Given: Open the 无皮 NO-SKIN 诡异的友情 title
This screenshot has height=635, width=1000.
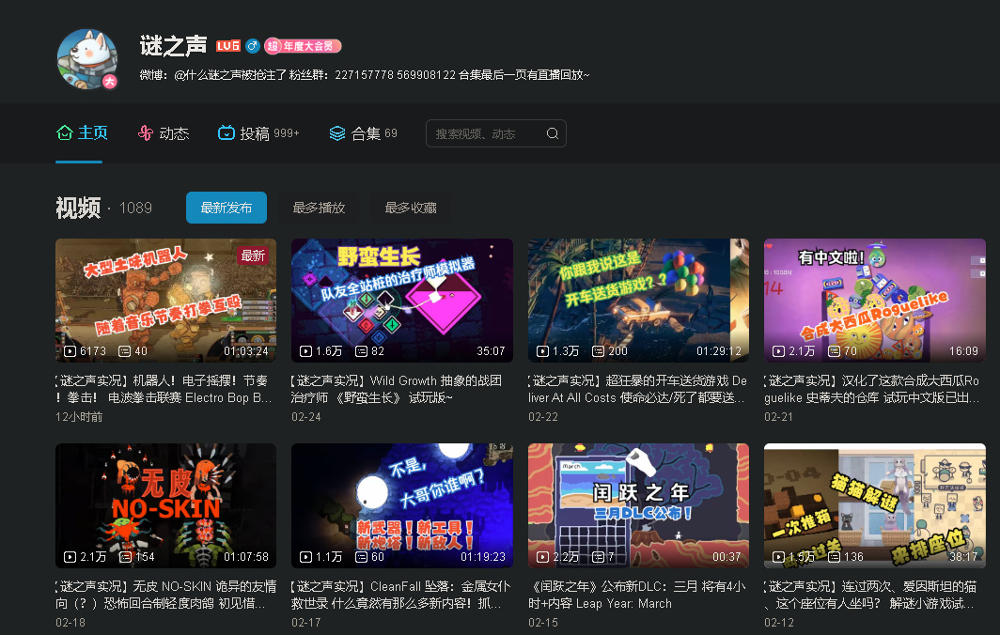Looking at the screenshot, I should click(165, 595).
